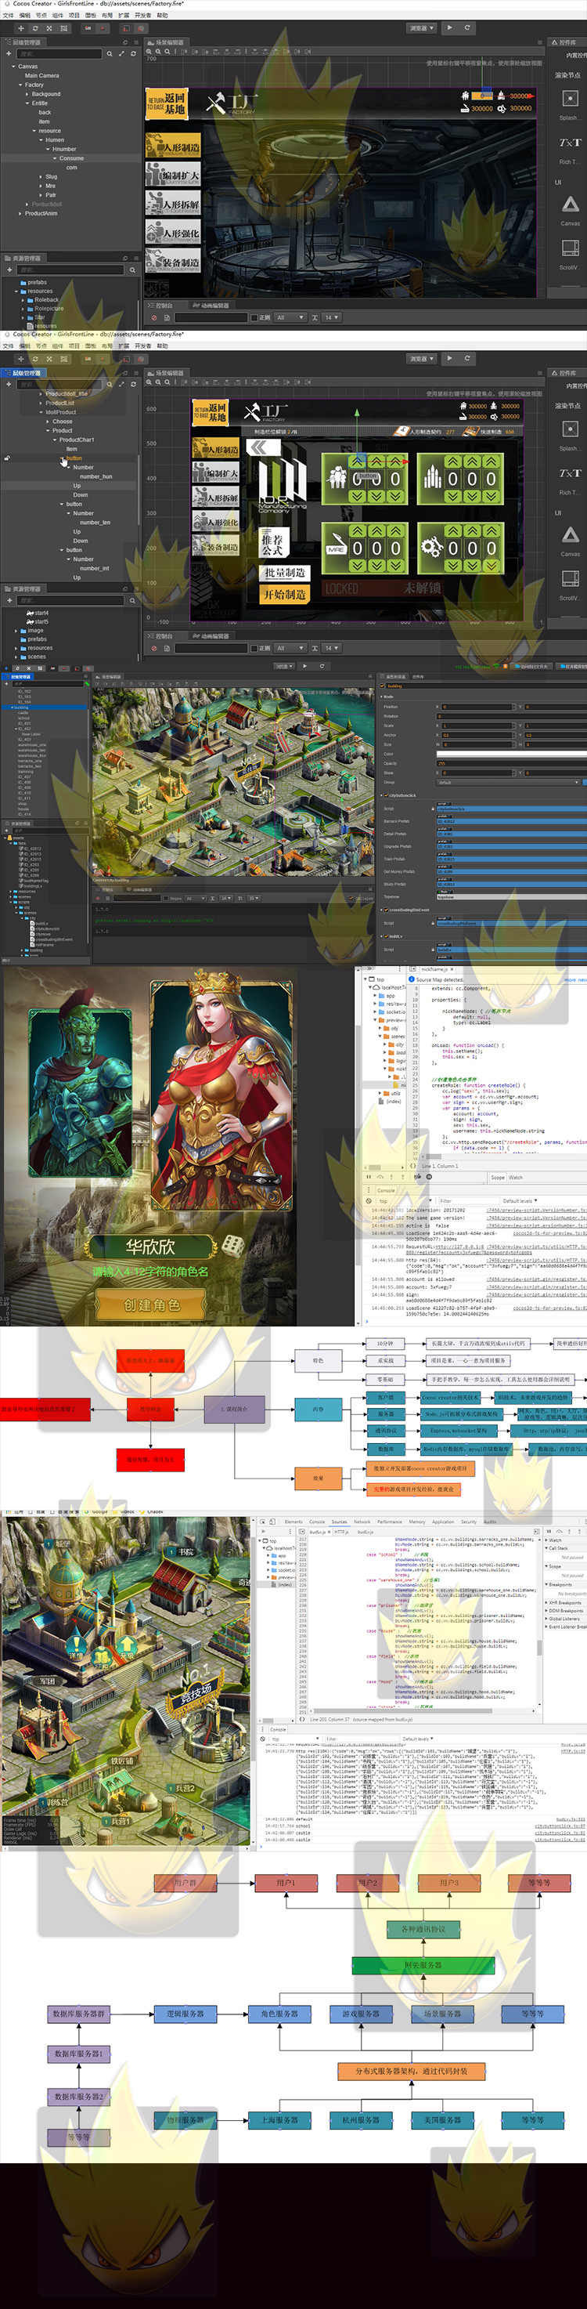
Task: Select the Main Camera node in the hierarchy
Action: (42, 75)
